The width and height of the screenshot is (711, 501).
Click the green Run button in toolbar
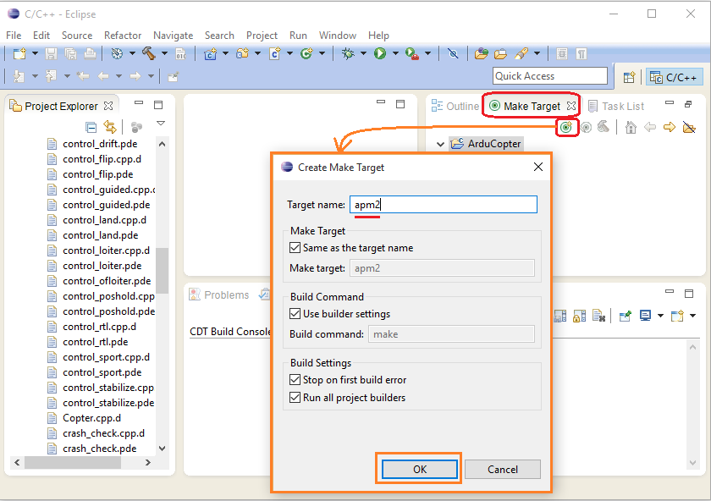[x=380, y=53]
